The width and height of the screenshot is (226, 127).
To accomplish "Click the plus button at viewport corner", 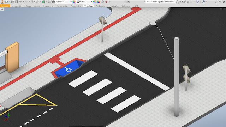I will pyautogui.click(x=2, y=10).
